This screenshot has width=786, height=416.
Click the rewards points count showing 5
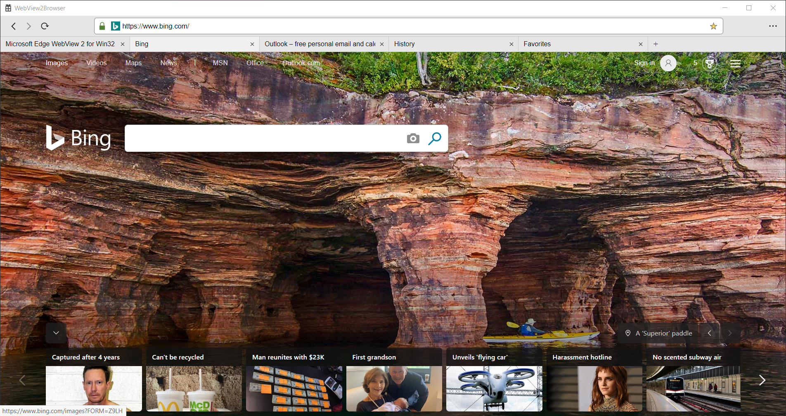point(695,63)
